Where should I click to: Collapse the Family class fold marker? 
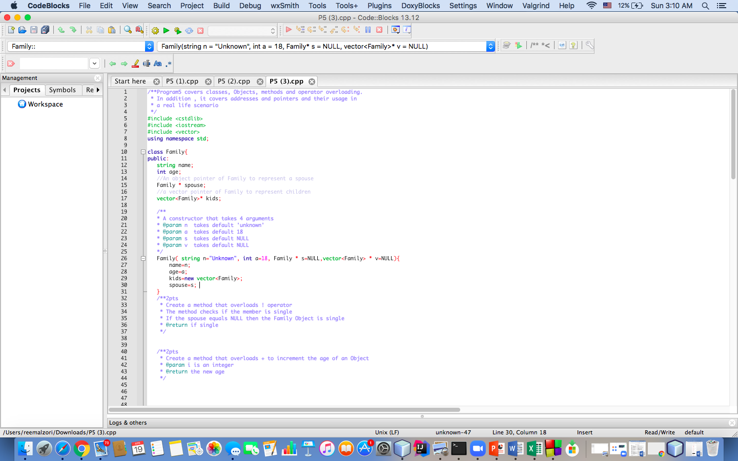(143, 152)
